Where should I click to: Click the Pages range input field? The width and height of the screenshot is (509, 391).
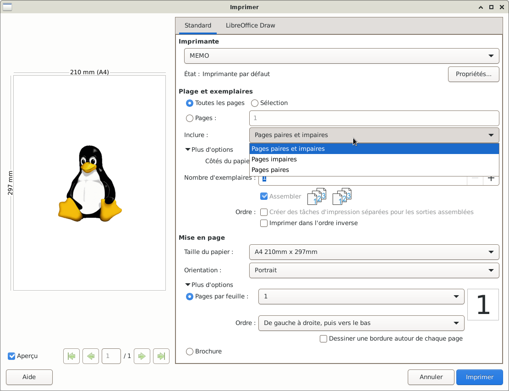pos(374,118)
